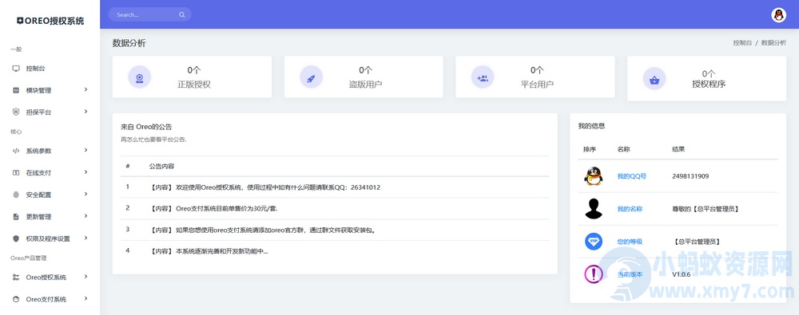This screenshot has width=799, height=315.
Task: Open the 系统参数 menu item
Action: (50, 151)
